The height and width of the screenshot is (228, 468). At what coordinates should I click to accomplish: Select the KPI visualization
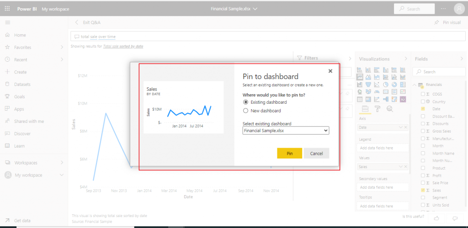(403, 92)
